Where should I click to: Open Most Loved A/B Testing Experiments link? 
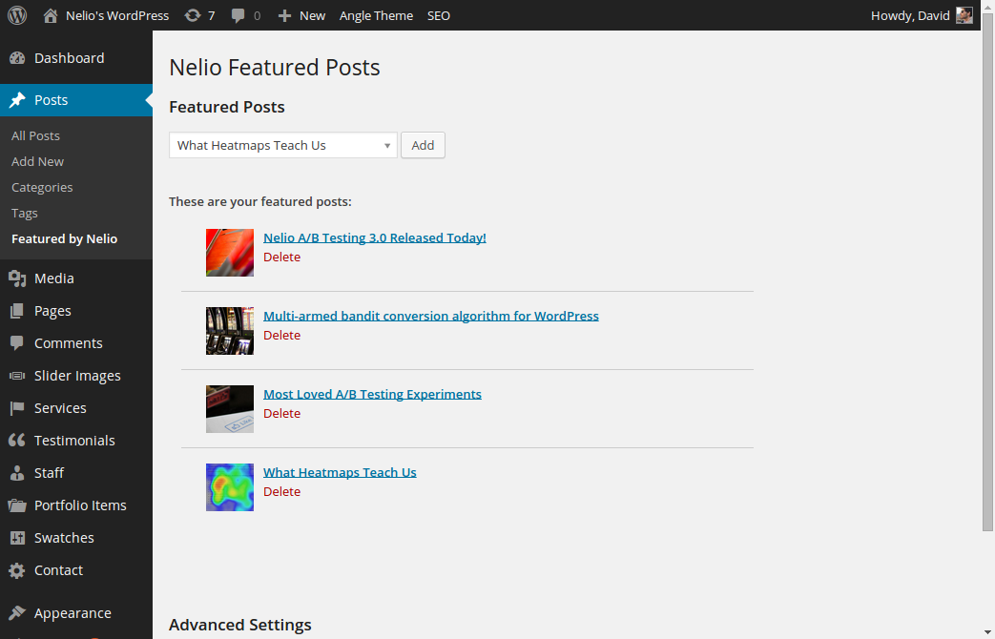[x=372, y=394]
